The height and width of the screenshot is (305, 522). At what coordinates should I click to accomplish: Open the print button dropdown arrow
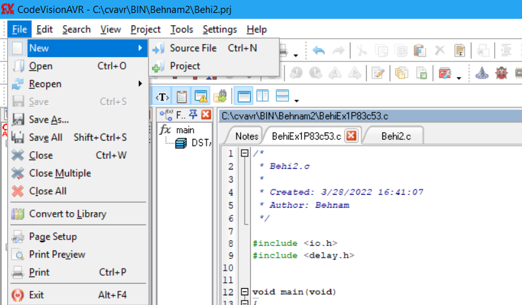(x=295, y=55)
